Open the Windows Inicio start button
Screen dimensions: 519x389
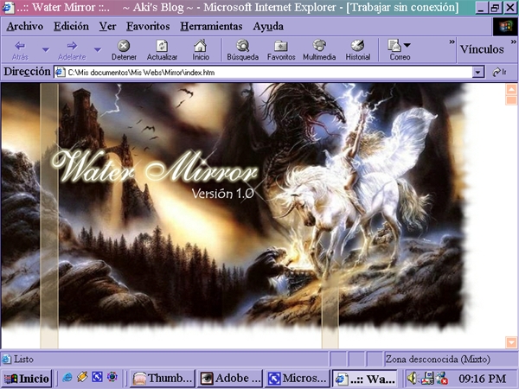pyautogui.click(x=27, y=379)
